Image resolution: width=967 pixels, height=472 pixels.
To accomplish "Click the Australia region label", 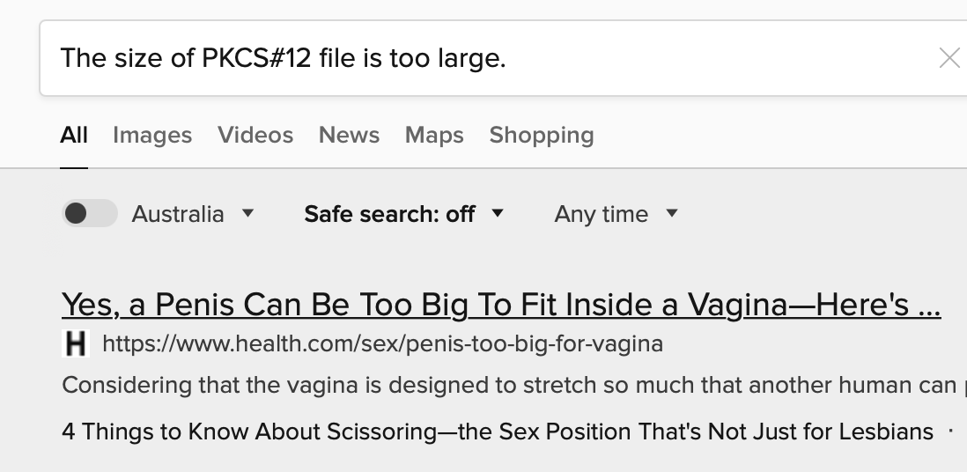I will point(178,214).
